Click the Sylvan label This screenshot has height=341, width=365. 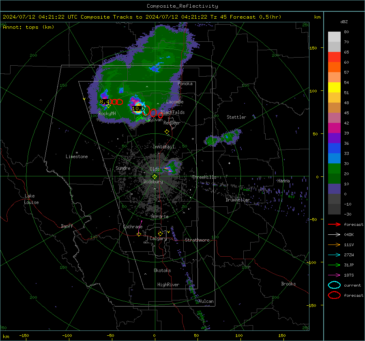click(x=155, y=120)
